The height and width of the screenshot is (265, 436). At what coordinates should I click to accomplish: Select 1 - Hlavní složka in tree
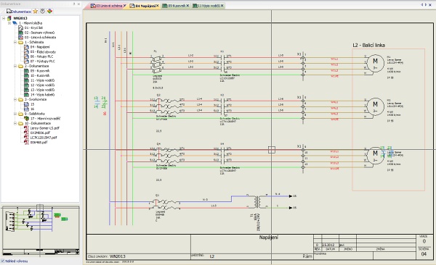pos(31,23)
